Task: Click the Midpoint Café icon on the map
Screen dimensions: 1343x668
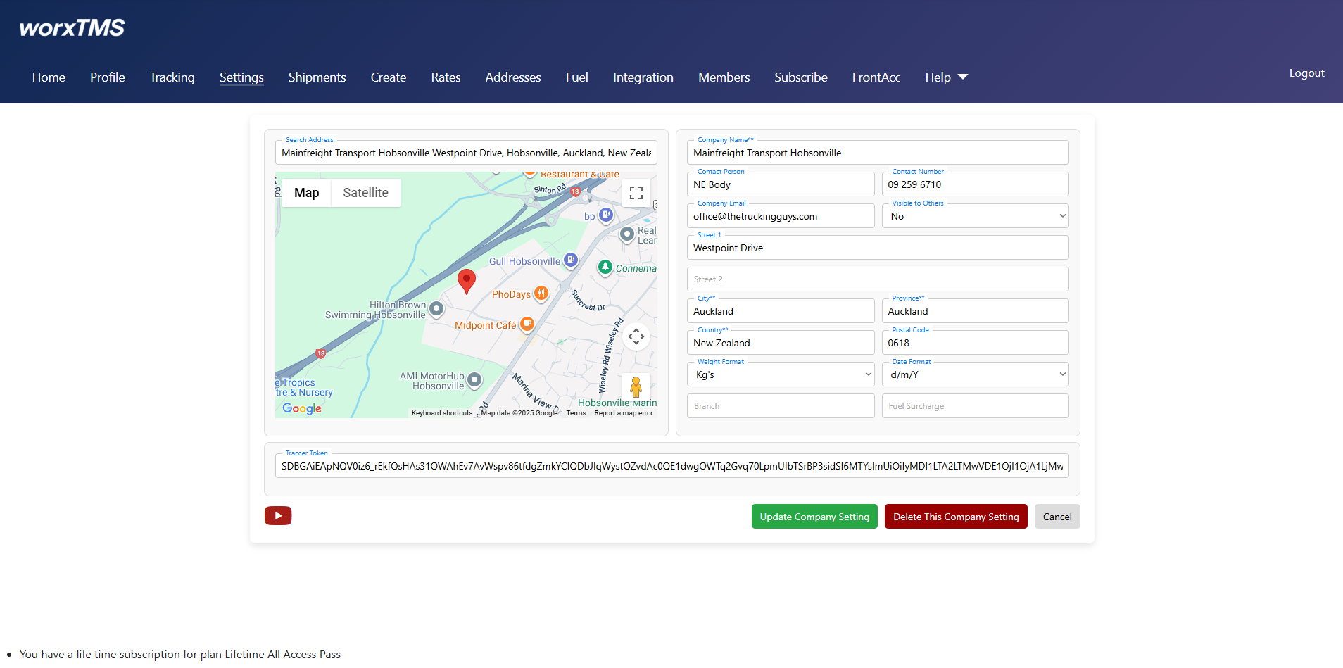Action: coord(528,324)
